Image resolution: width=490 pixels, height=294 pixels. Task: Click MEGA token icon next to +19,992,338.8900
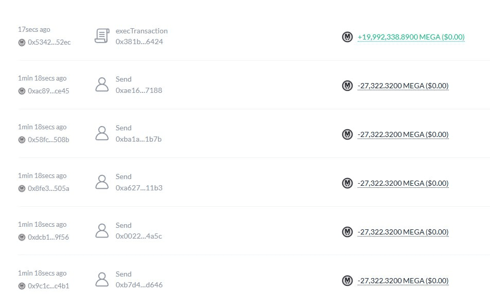tap(347, 37)
